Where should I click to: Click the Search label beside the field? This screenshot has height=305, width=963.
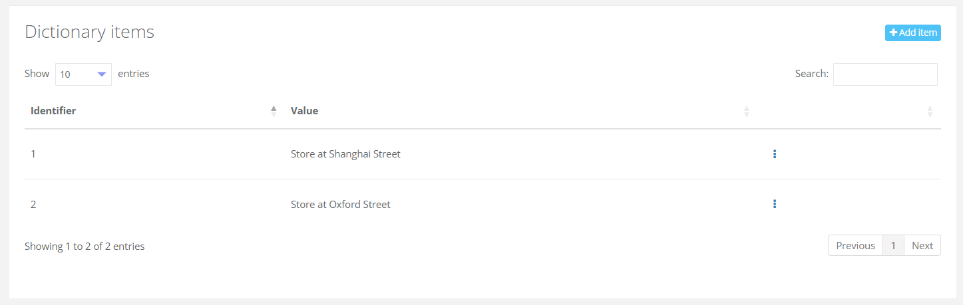coord(811,74)
